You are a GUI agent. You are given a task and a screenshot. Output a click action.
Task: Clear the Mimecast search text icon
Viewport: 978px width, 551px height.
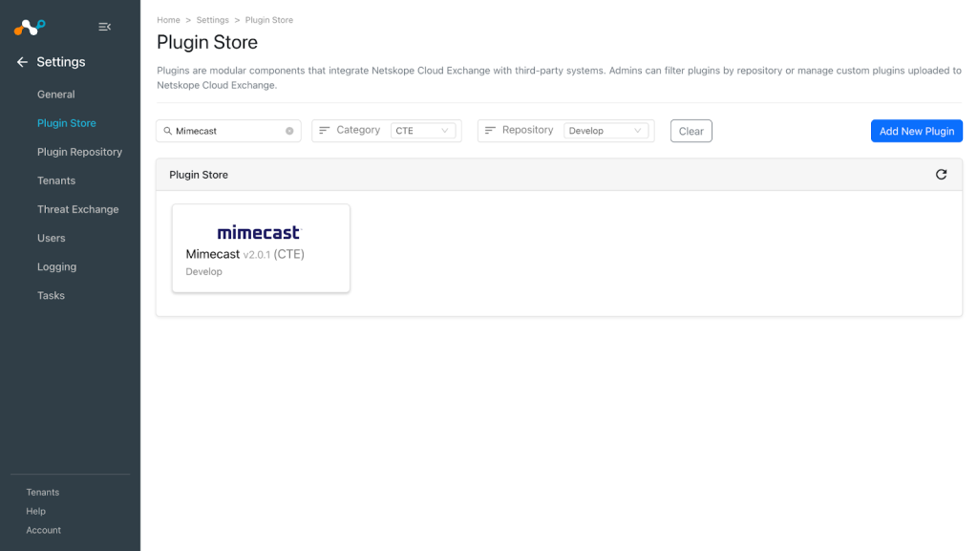[x=289, y=131]
